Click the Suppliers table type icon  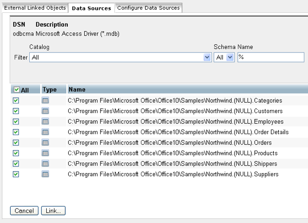tap(45, 174)
